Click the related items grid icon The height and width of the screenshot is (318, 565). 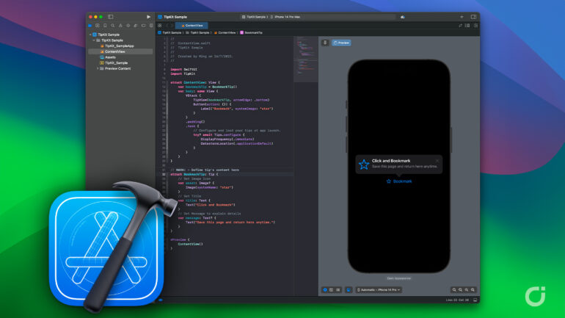161,25
